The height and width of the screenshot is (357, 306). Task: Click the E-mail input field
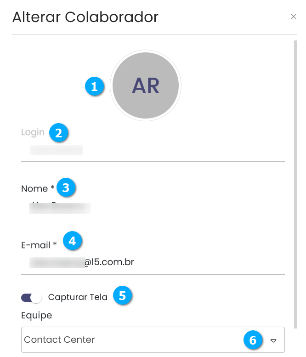[x=152, y=263]
